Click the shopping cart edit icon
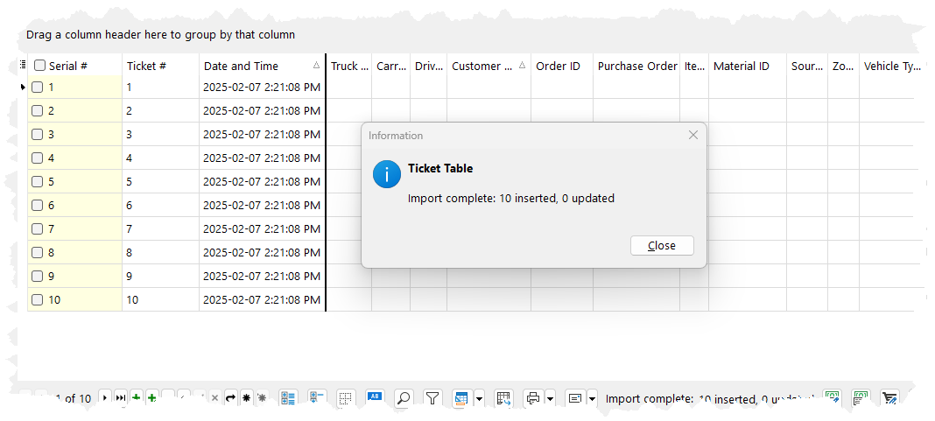 pyautogui.click(x=503, y=398)
